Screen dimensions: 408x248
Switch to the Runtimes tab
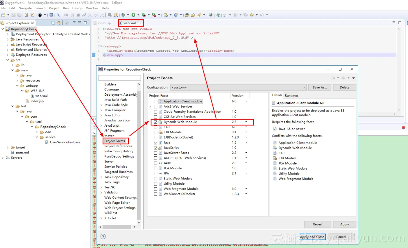(x=291, y=95)
